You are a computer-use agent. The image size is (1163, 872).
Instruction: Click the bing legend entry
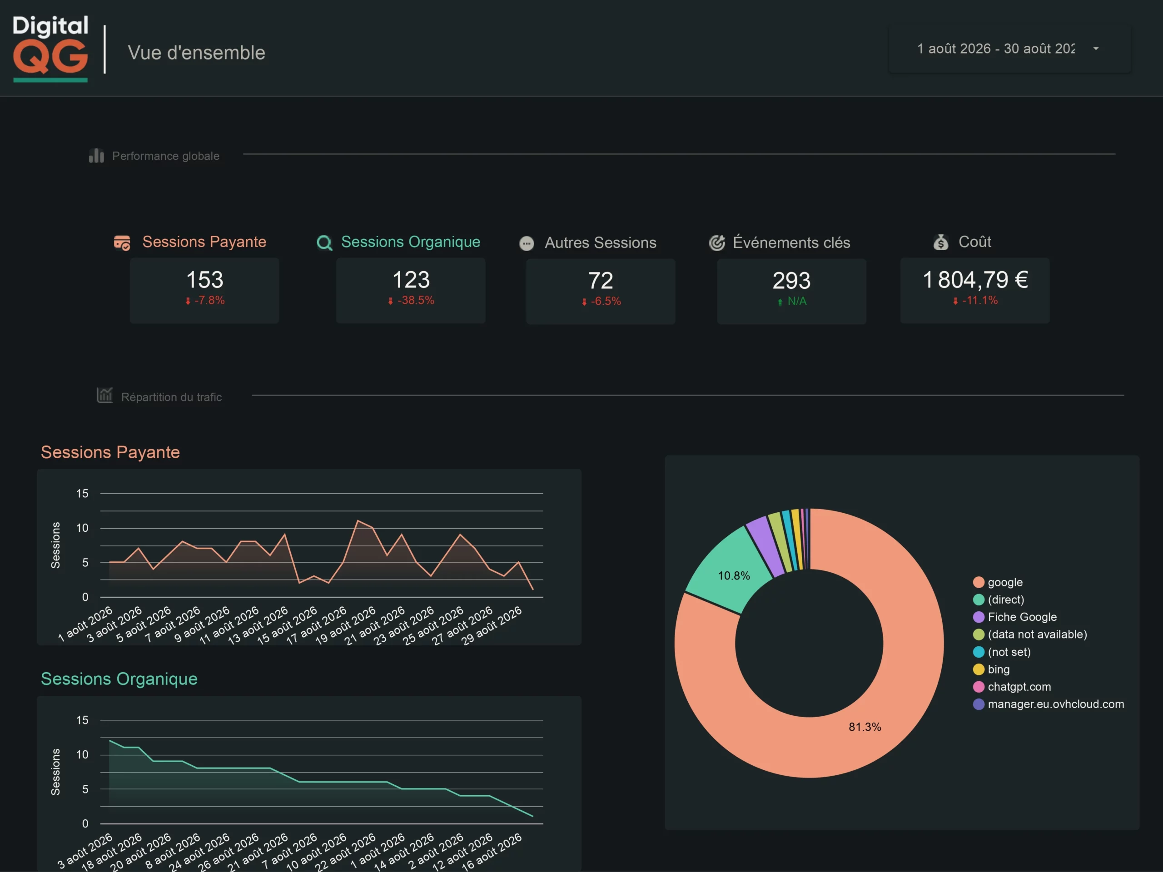(x=991, y=669)
